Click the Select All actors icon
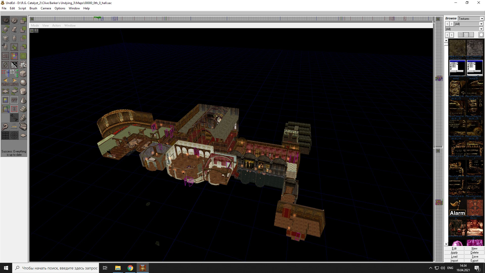This screenshot has width=485, height=273. pyautogui.click(x=5, y=56)
